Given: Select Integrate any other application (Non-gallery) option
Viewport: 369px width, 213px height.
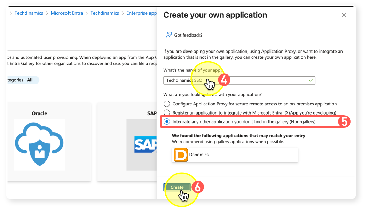Looking at the screenshot, I should 167,122.
